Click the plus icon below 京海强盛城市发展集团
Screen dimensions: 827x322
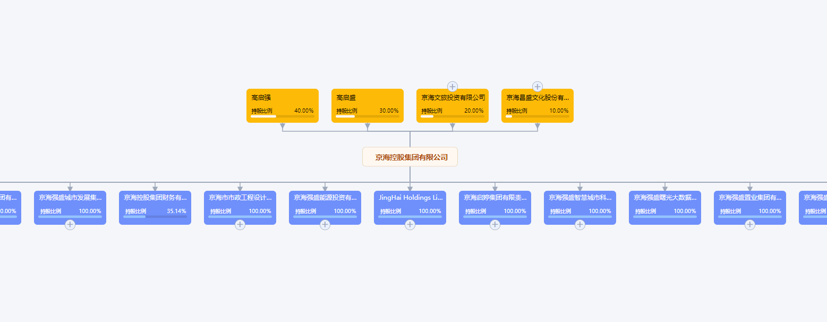pos(70,224)
